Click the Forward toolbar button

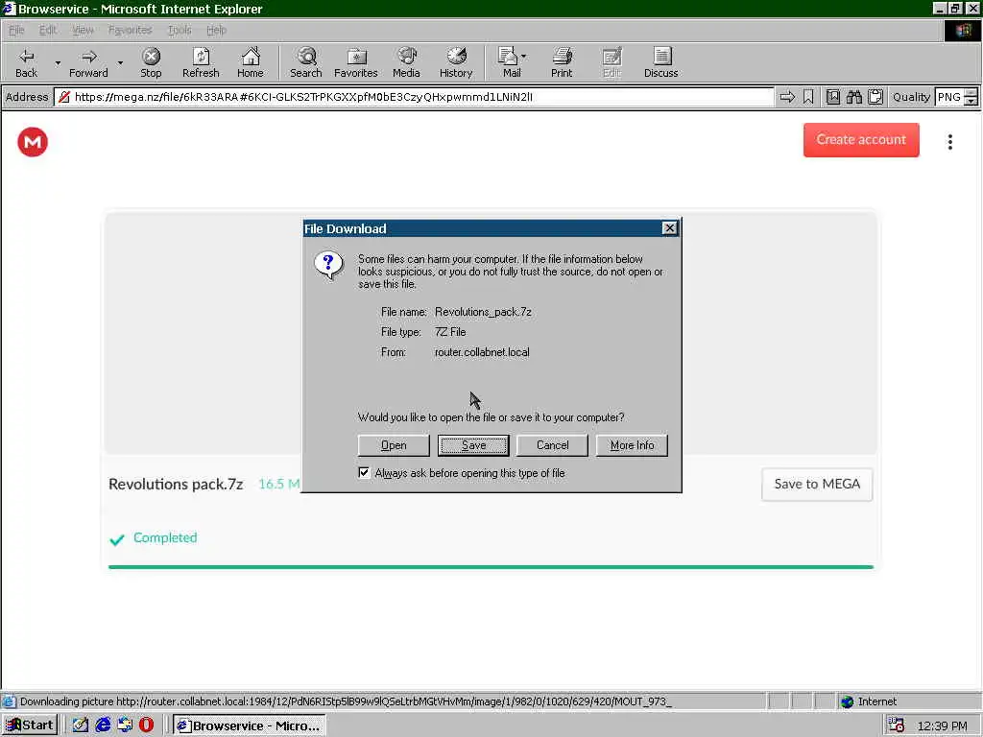pos(88,62)
